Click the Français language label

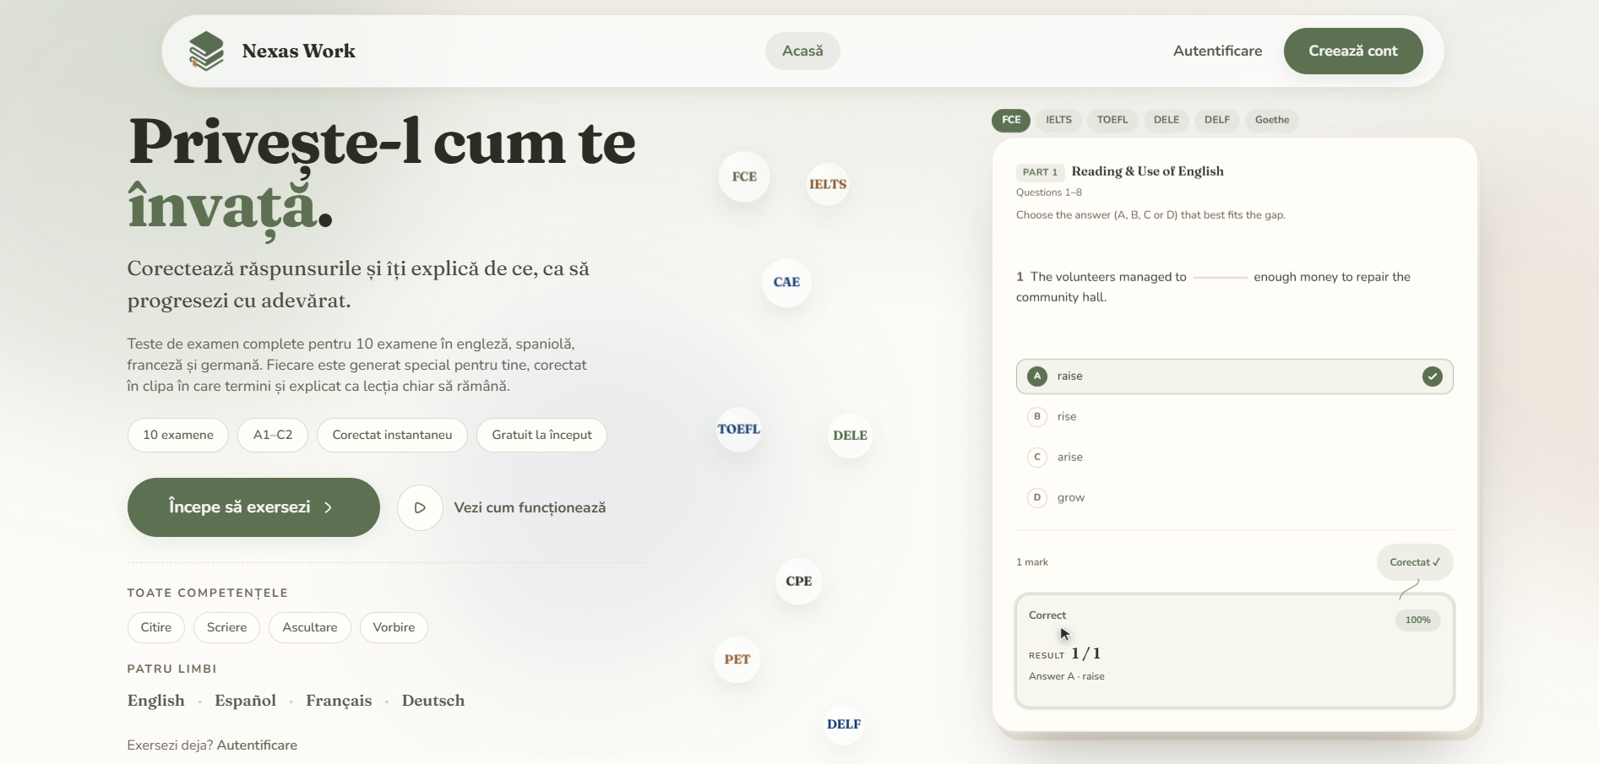[339, 701]
